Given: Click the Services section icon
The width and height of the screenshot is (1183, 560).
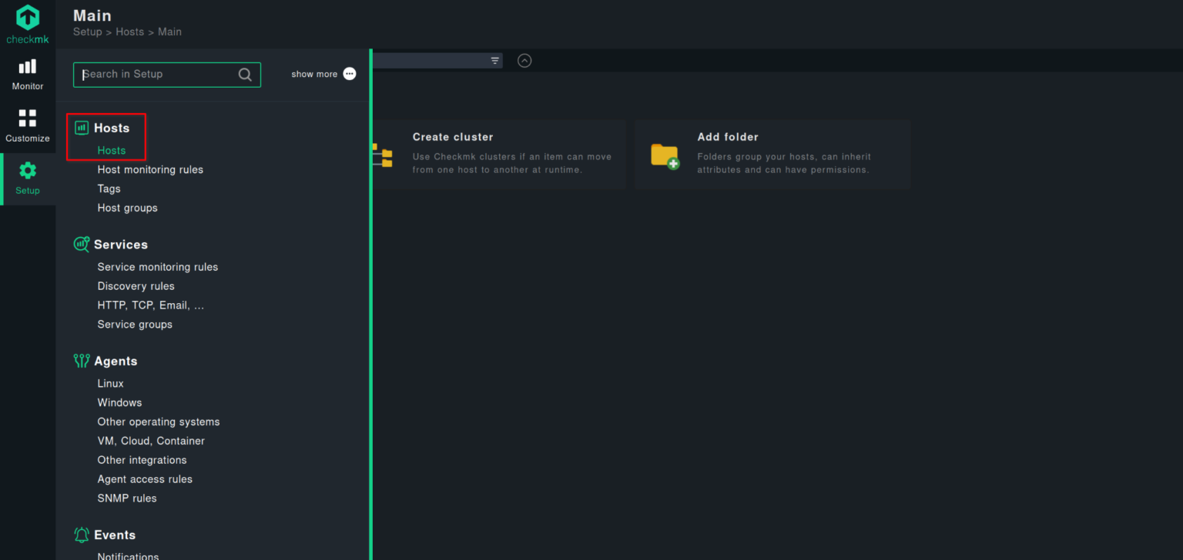Looking at the screenshot, I should pyautogui.click(x=81, y=245).
